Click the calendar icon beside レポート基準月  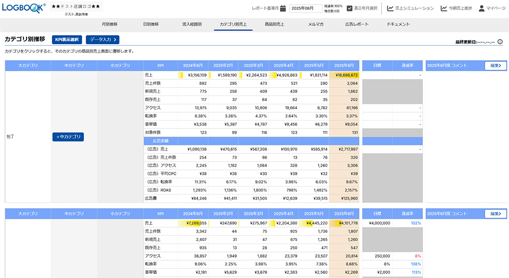click(x=283, y=8)
